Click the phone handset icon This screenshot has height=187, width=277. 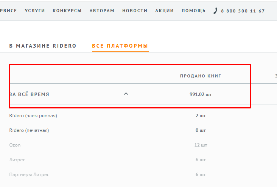tap(215, 11)
